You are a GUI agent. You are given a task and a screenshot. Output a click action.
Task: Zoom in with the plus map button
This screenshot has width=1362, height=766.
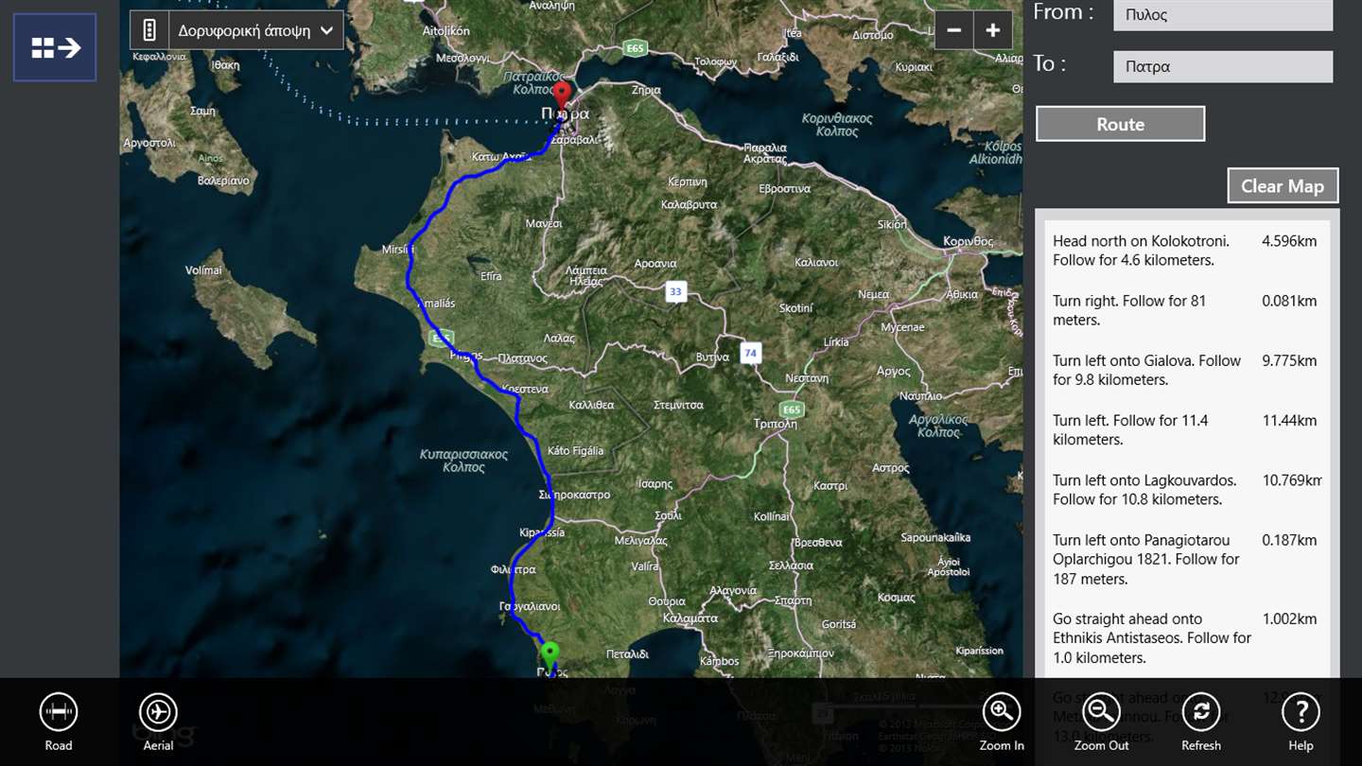(993, 30)
